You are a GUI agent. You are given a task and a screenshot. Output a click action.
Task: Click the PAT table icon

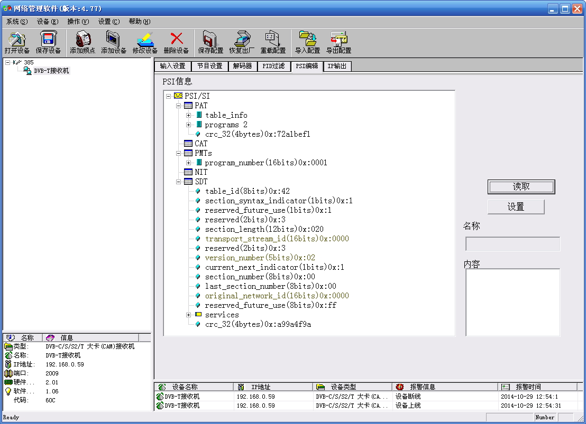click(x=188, y=106)
